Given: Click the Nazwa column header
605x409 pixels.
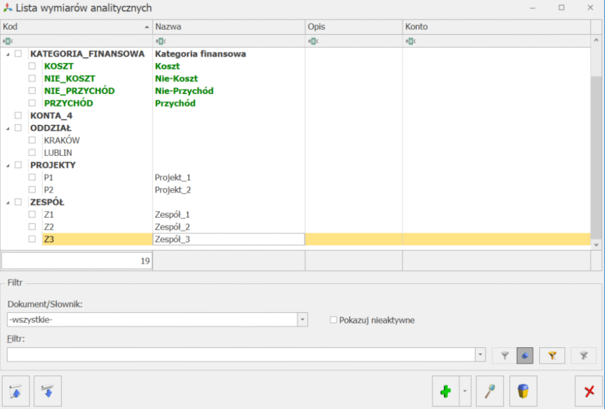Looking at the screenshot, I should tap(228, 27).
